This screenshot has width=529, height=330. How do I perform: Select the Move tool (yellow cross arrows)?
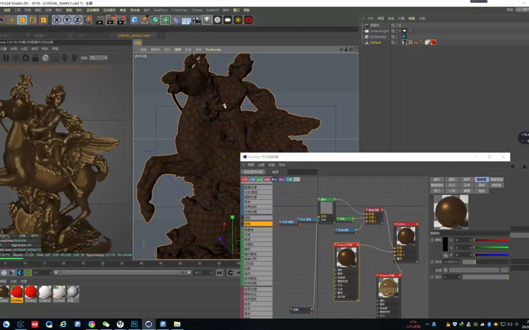(12, 20)
